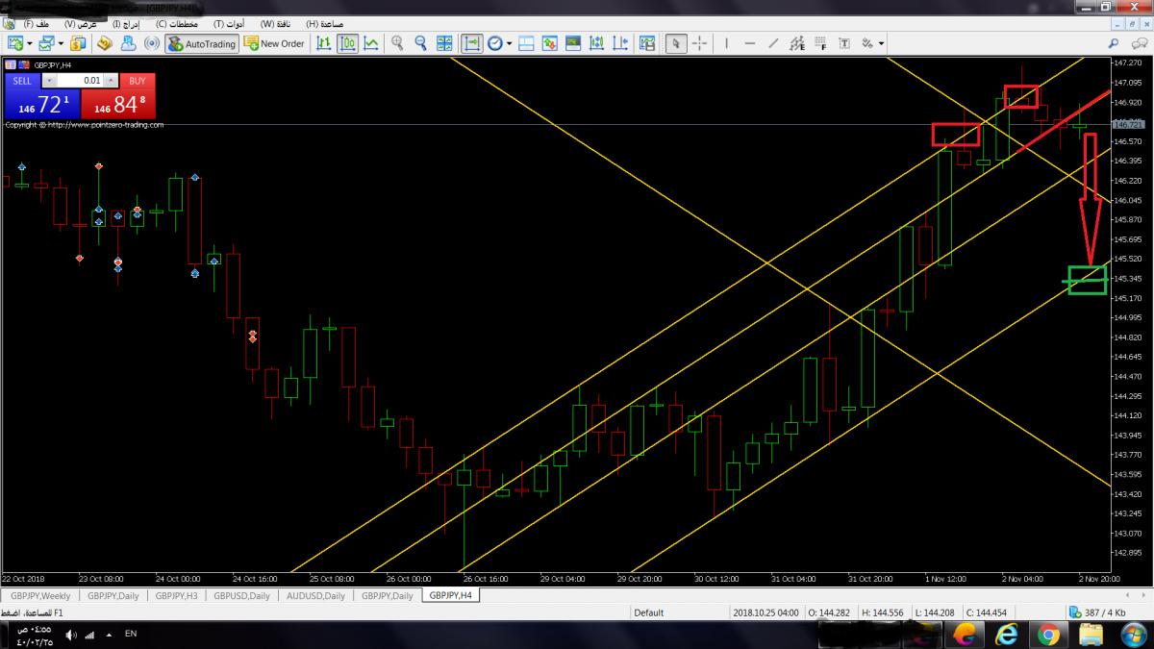Click the Zoom In magnifier icon
Screen dimensions: 1154x649
pyautogui.click(x=397, y=43)
